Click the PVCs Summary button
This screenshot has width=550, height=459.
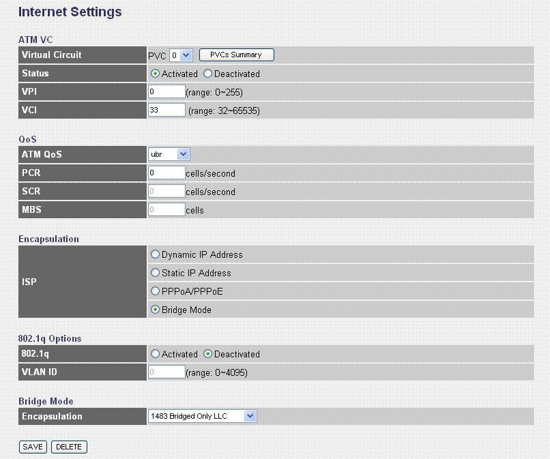click(x=236, y=55)
